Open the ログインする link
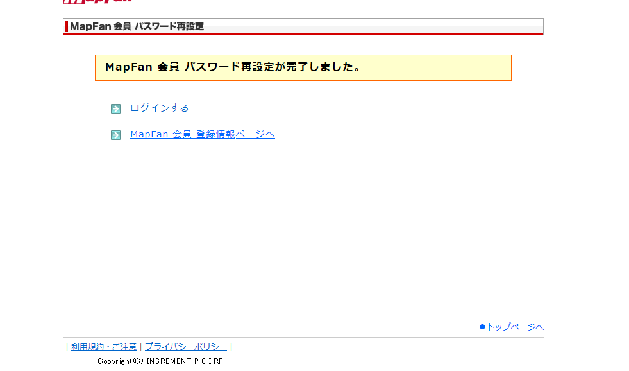 [x=160, y=108]
